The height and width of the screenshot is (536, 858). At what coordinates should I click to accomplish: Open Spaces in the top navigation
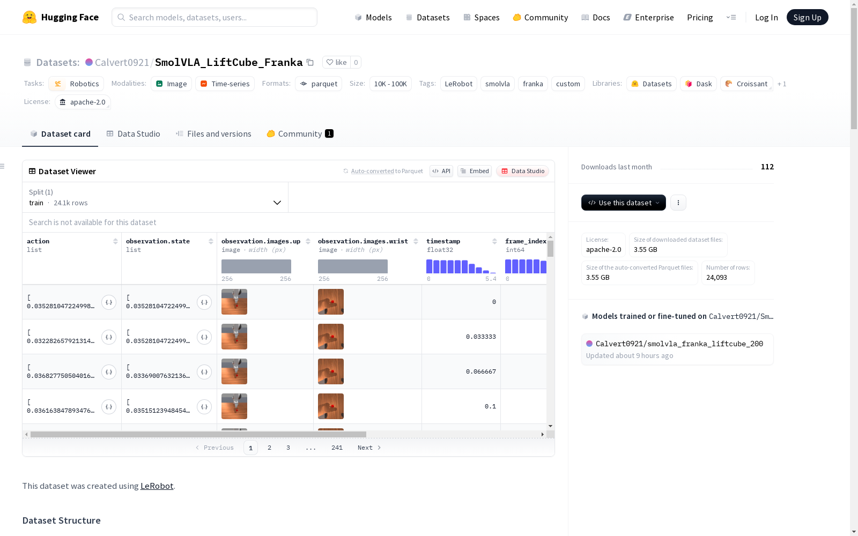coord(482,17)
